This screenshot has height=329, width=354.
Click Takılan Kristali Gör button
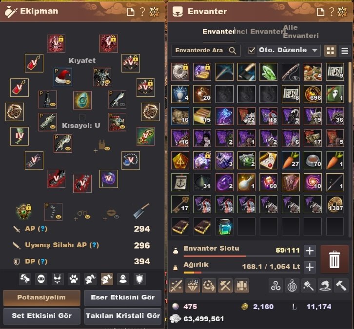click(x=123, y=316)
